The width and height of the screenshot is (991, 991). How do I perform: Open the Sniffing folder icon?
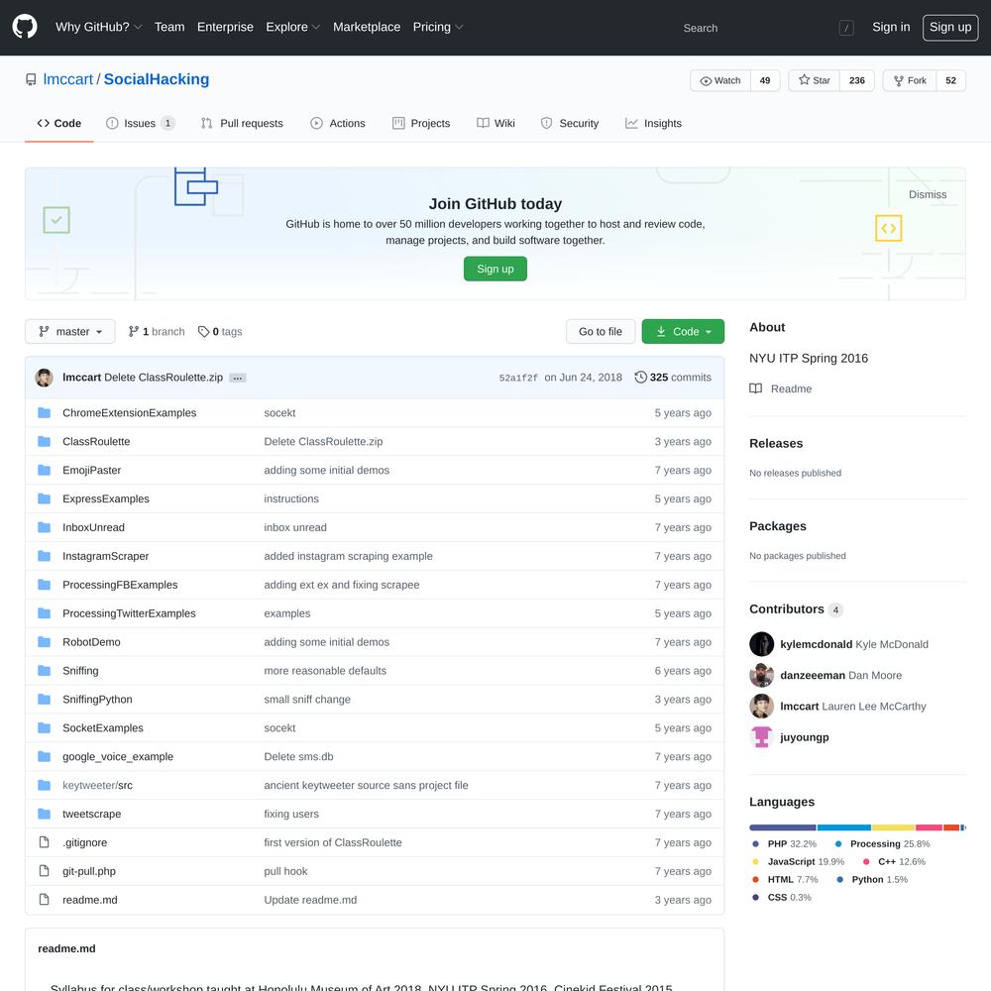(45, 671)
